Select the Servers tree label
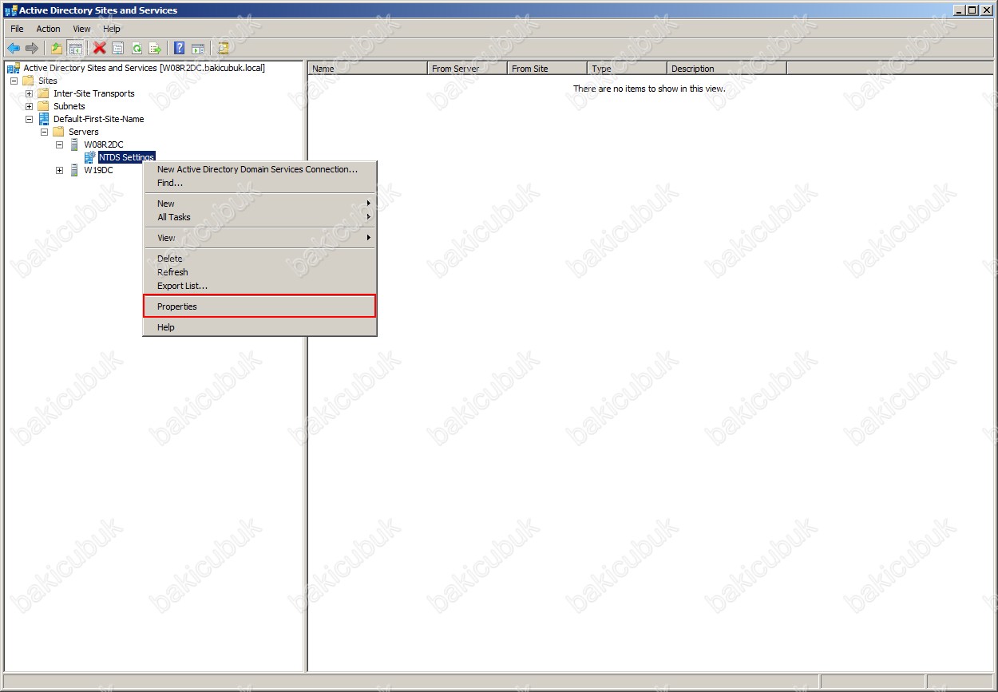 (x=84, y=132)
